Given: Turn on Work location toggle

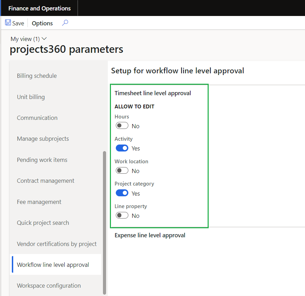Looking at the screenshot, I should pos(122,171).
